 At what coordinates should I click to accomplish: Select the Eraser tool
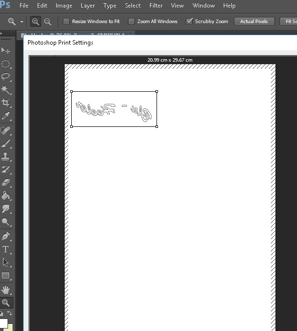6,183
